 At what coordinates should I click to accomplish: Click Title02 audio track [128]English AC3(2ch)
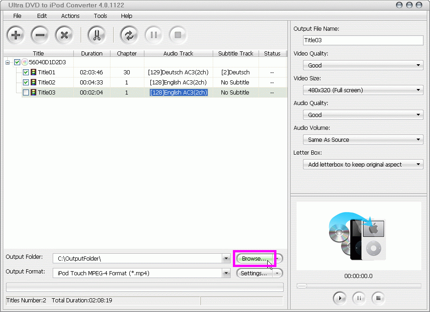tap(178, 82)
